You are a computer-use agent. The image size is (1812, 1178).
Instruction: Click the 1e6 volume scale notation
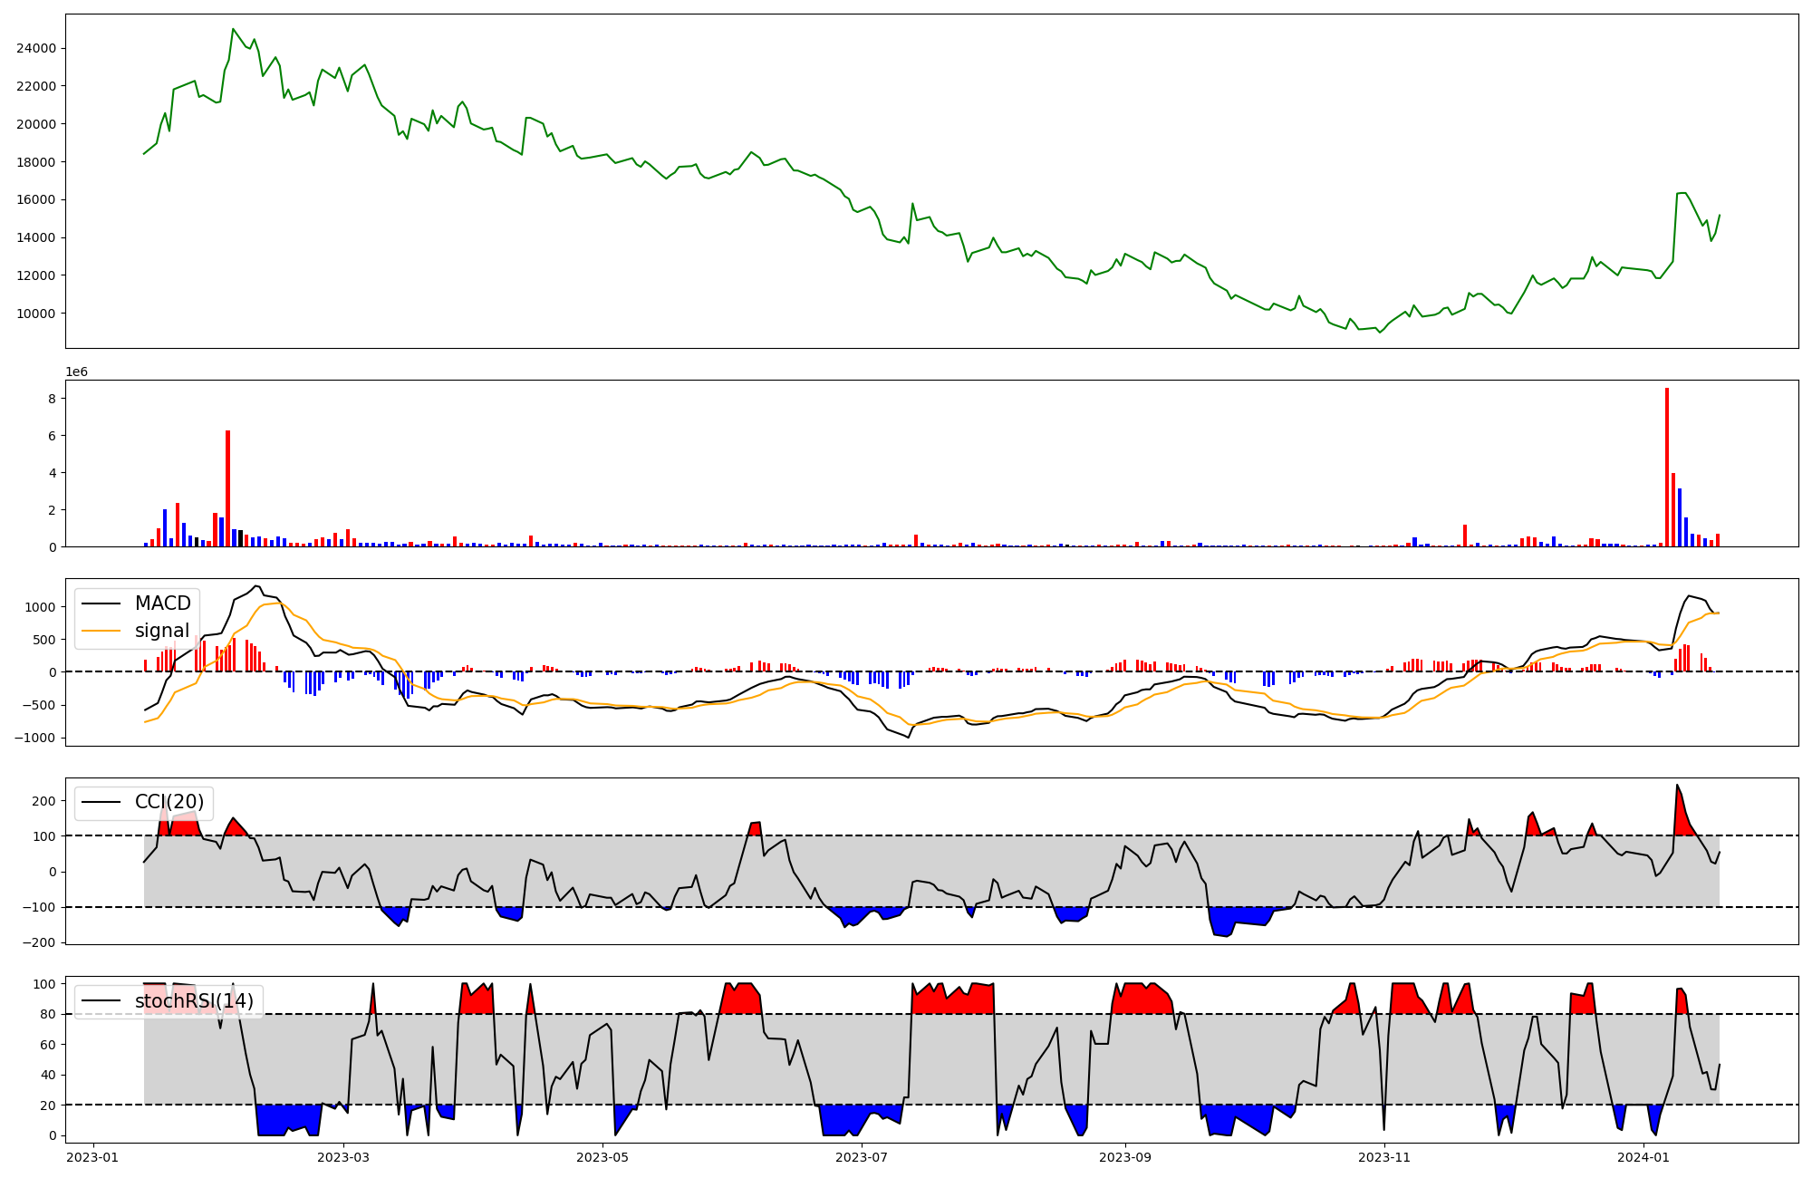(76, 372)
